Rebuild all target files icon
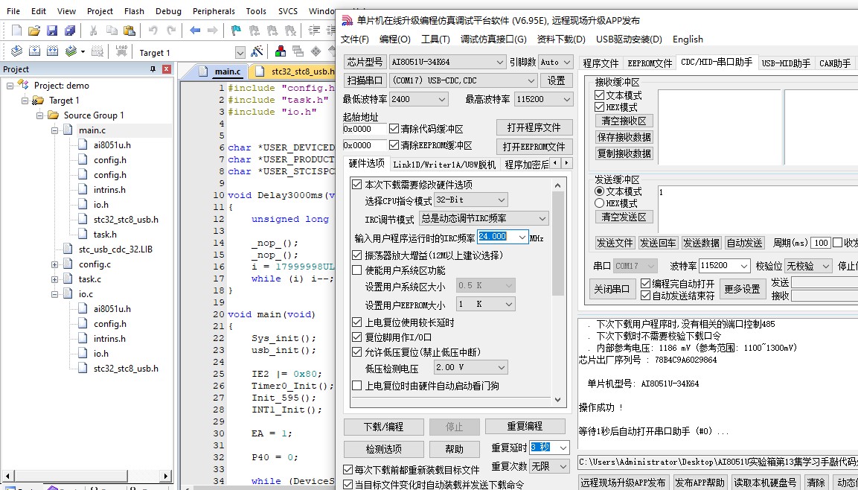858x490 pixels. [52, 51]
